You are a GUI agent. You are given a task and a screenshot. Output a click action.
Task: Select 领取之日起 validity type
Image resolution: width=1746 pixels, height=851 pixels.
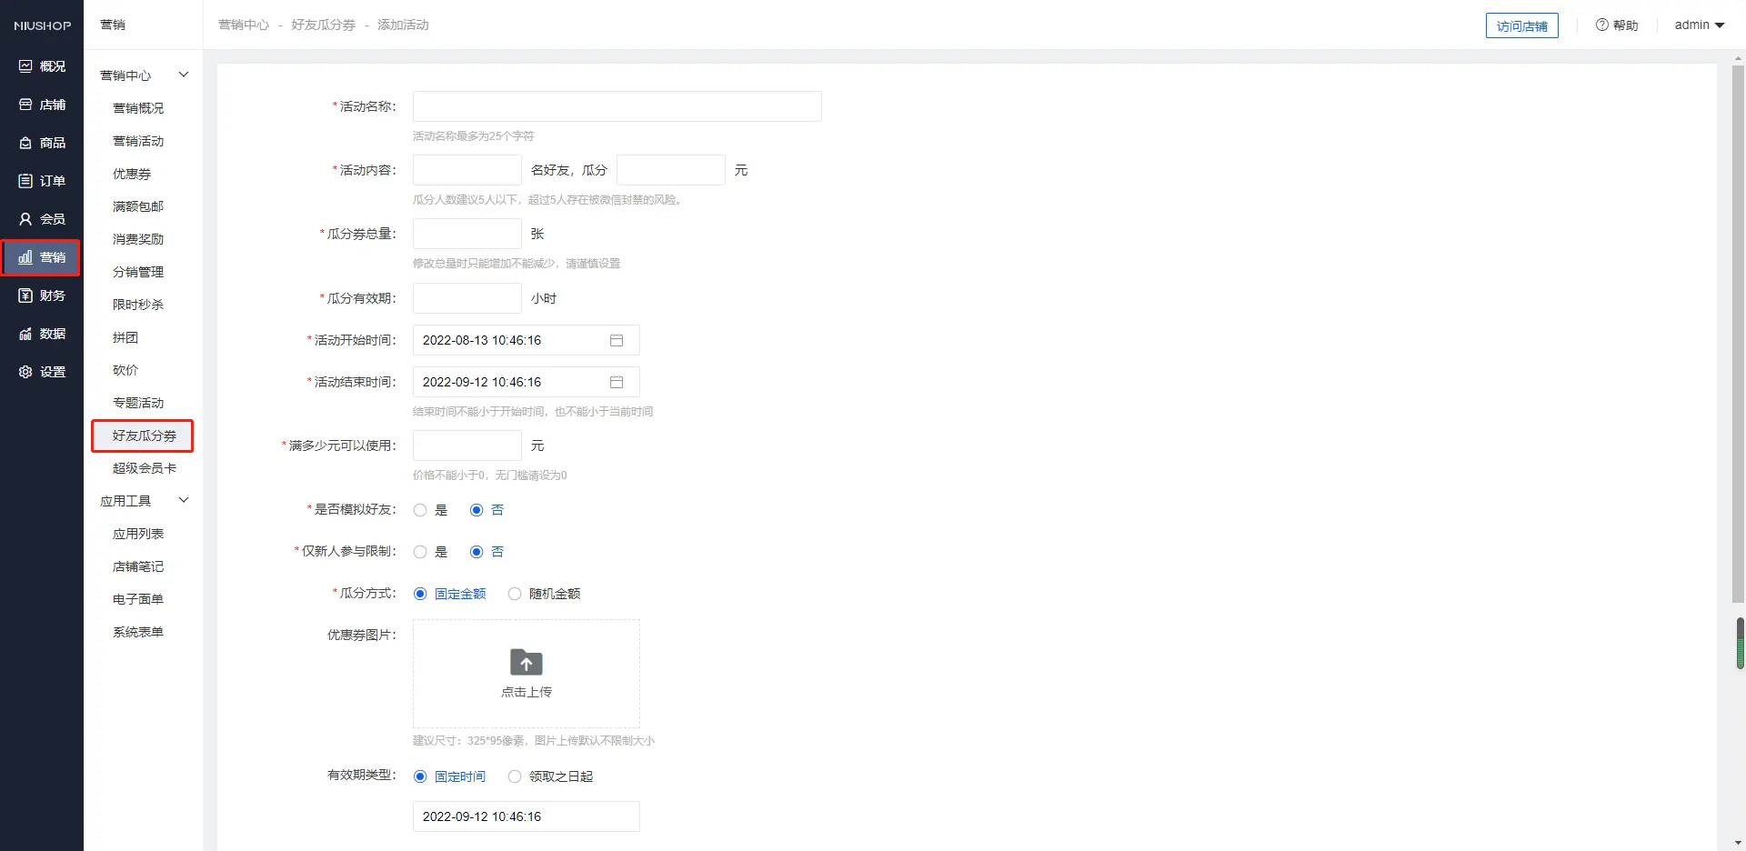coord(515,776)
